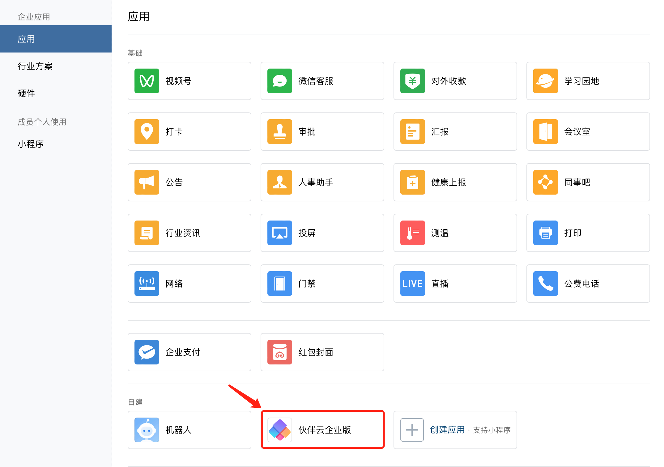Click the 汇报 document icon
This screenshot has height=467, width=664.
(x=413, y=132)
